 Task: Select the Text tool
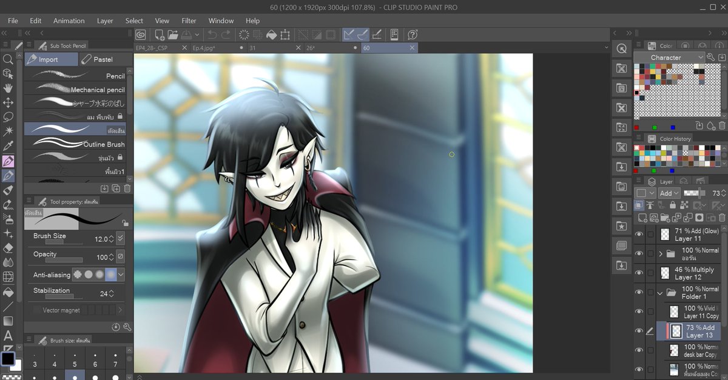[x=8, y=335]
